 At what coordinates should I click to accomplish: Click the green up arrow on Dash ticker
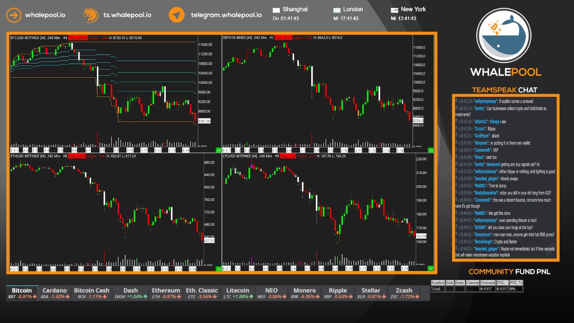[x=145, y=297]
